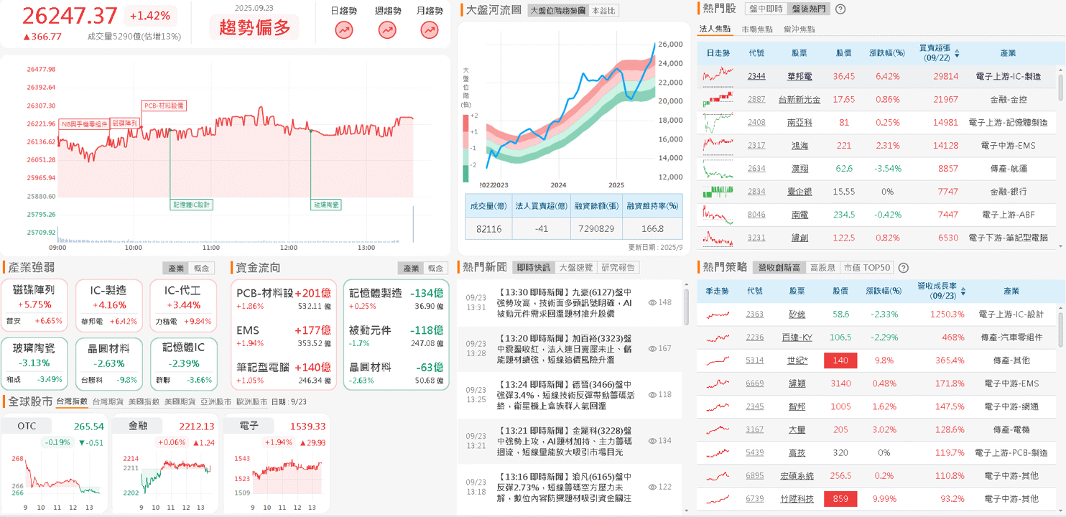Select the 市值 TOP50 strategy tab

(x=866, y=268)
